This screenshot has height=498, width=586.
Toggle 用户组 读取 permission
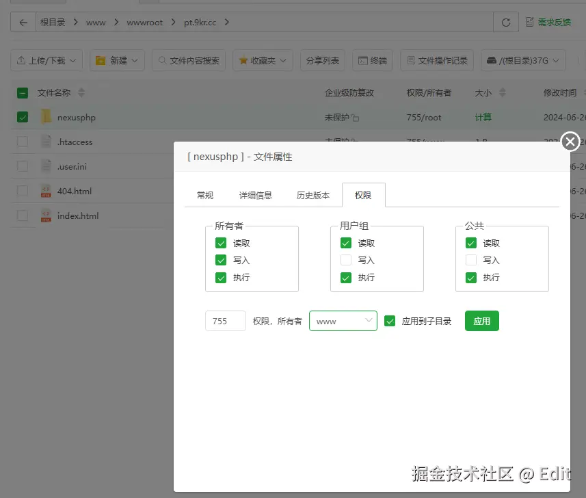(346, 244)
